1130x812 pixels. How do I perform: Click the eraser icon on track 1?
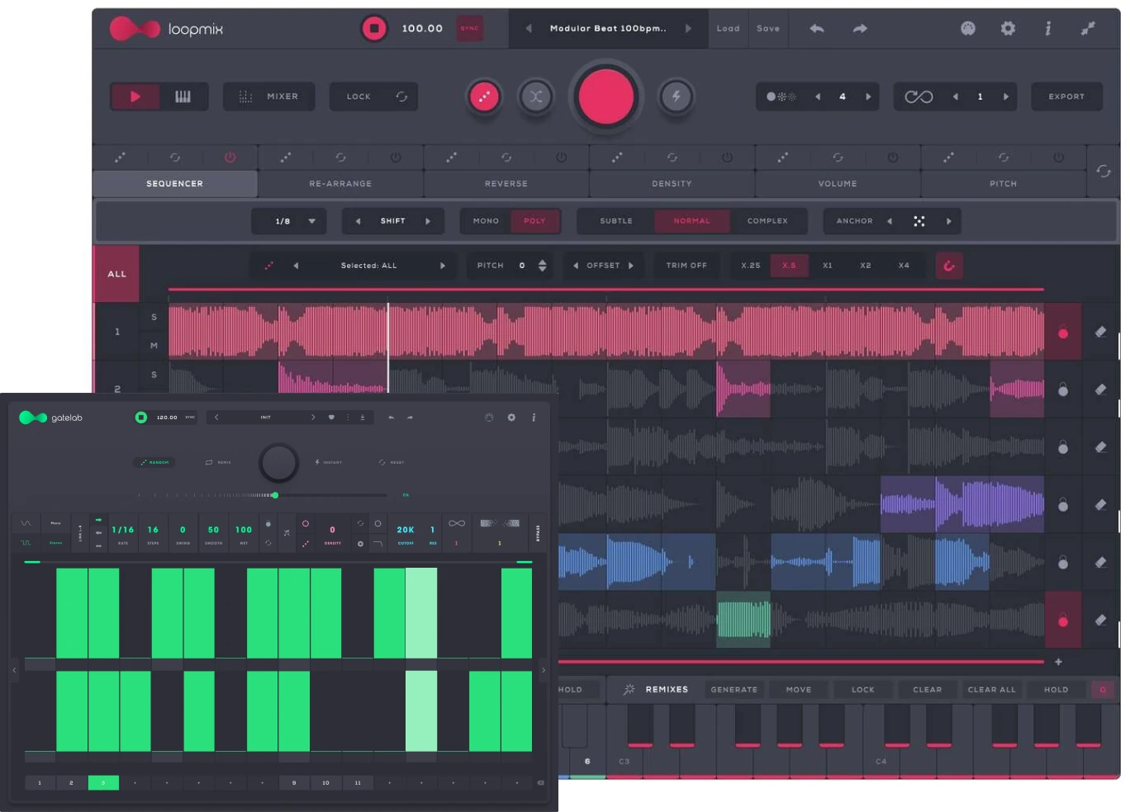(x=1100, y=332)
